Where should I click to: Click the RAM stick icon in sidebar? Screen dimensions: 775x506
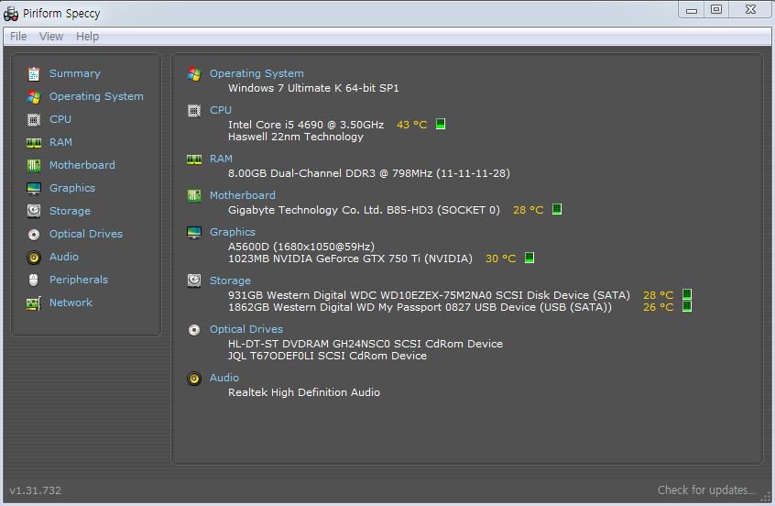pyautogui.click(x=34, y=143)
